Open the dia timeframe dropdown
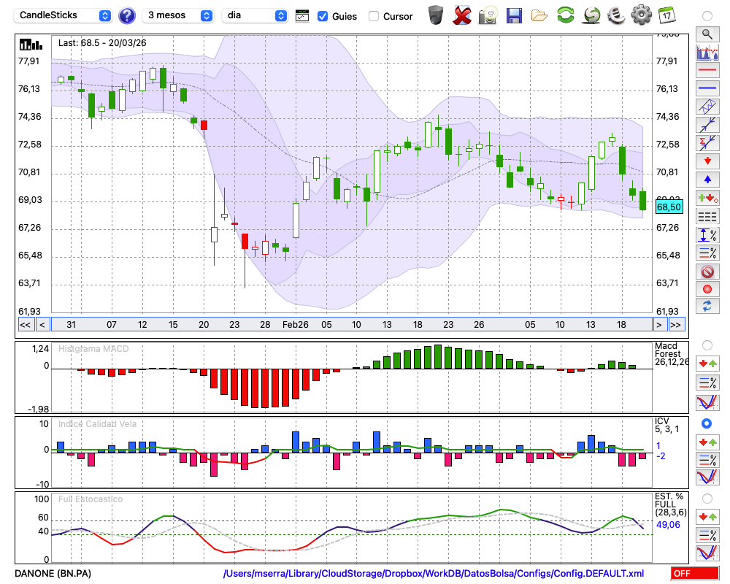 [x=255, y=15]
